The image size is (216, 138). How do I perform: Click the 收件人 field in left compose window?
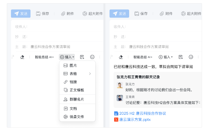point(59,27)
